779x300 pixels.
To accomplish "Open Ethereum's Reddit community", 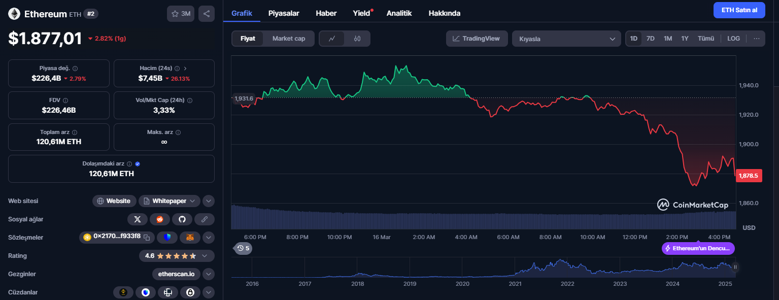I will 160,219.
